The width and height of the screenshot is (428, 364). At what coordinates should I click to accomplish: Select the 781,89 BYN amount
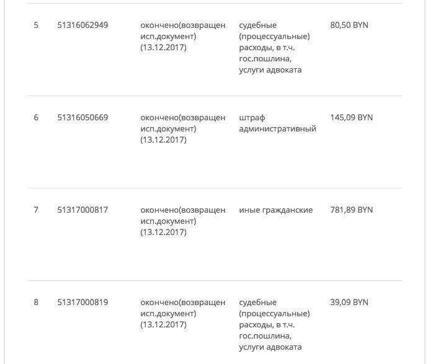[352, 210]
